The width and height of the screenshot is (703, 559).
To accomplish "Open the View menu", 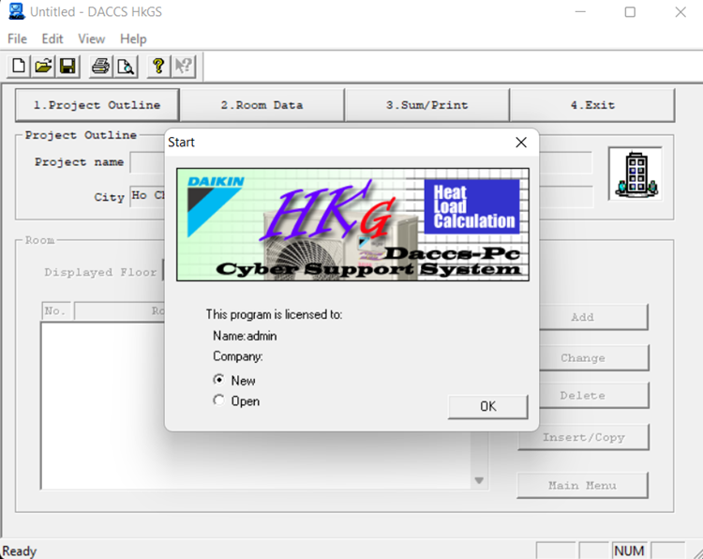I will coord(92,39).
